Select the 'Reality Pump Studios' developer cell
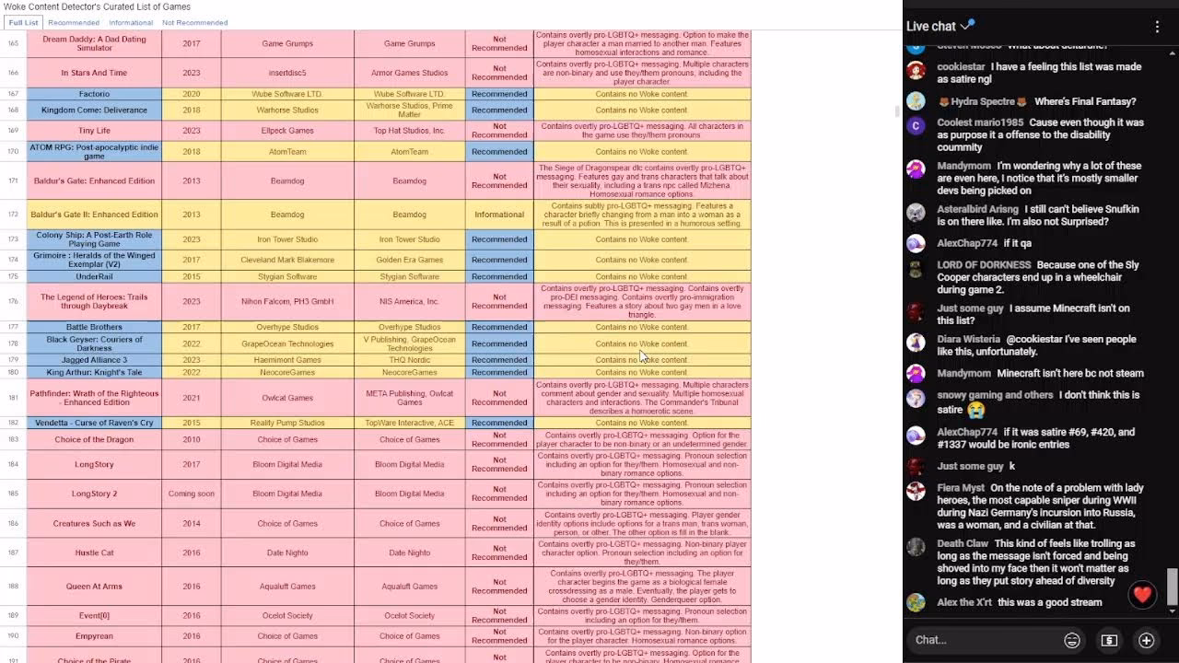Viewport: 1179px width, 663px height. (287, 423)
